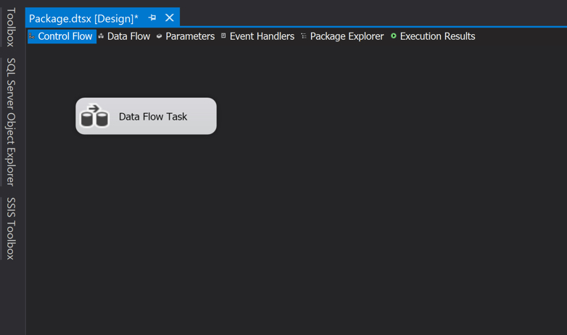
Task: Select the Data Flow Task label text
Action: coord(153,117)
